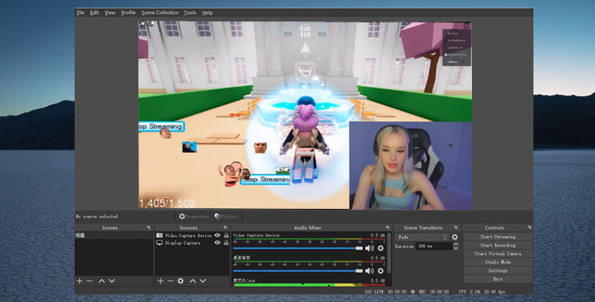This screenshot has width=595, height=302.
Task: Open the View menu
Action: [x=110, y=12]
